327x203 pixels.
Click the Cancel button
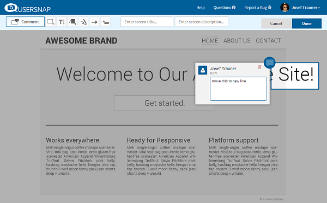(x=276, y=23)
